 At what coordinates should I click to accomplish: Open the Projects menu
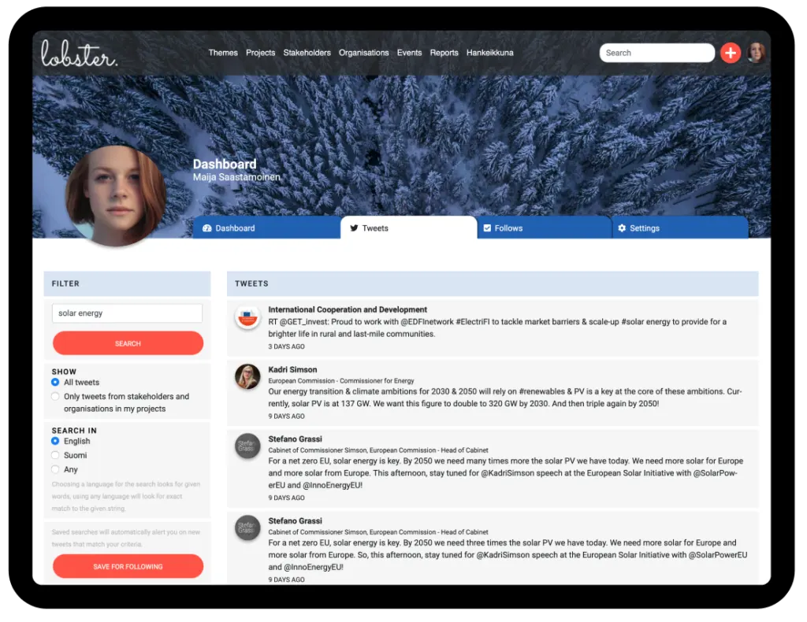coord(260,53)
